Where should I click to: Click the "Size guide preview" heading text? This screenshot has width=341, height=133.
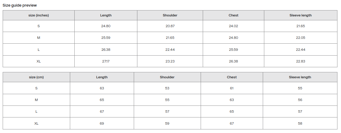click(20, 5)
